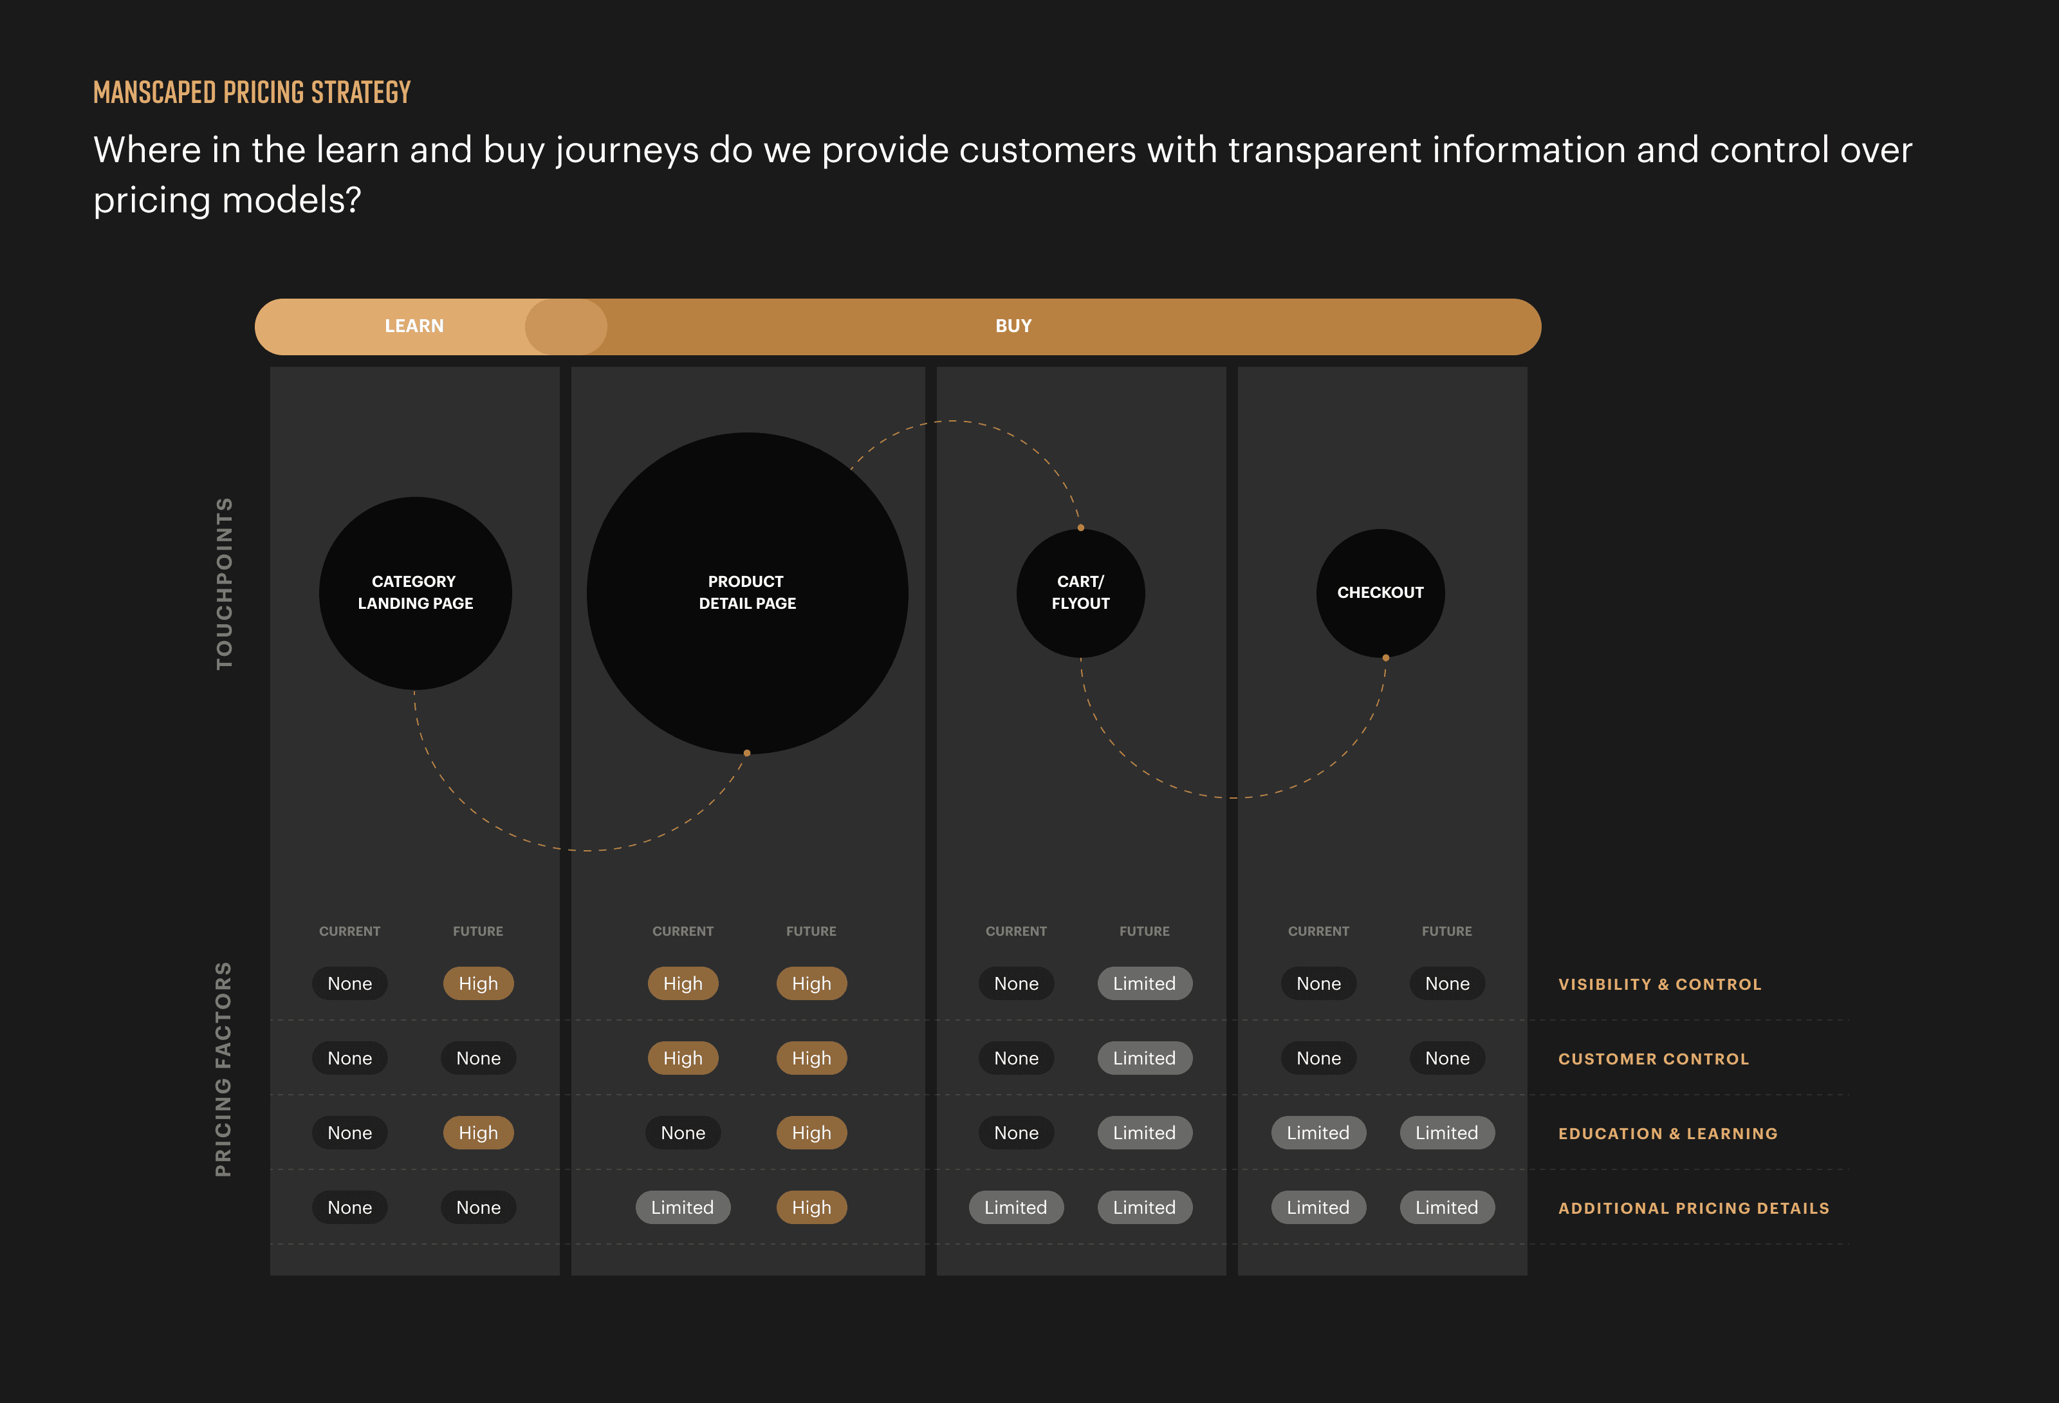The width and height of the screenshot is (2059, 1403).
Task: Click the headline question about learn and buy journeys
Action: coord(1003,174)
